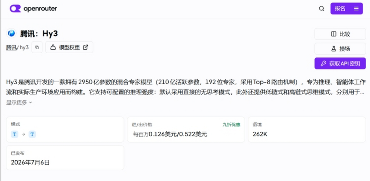Click the openrouter brand name text
The image size is (370, 181).
pyautogui.click(x=40, y=9)
